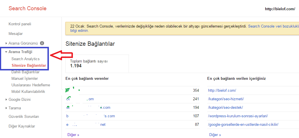Expand the Google Dizini arrow
Image resolution: width=299 pixels, height=138 pixels.
[6, 100]
